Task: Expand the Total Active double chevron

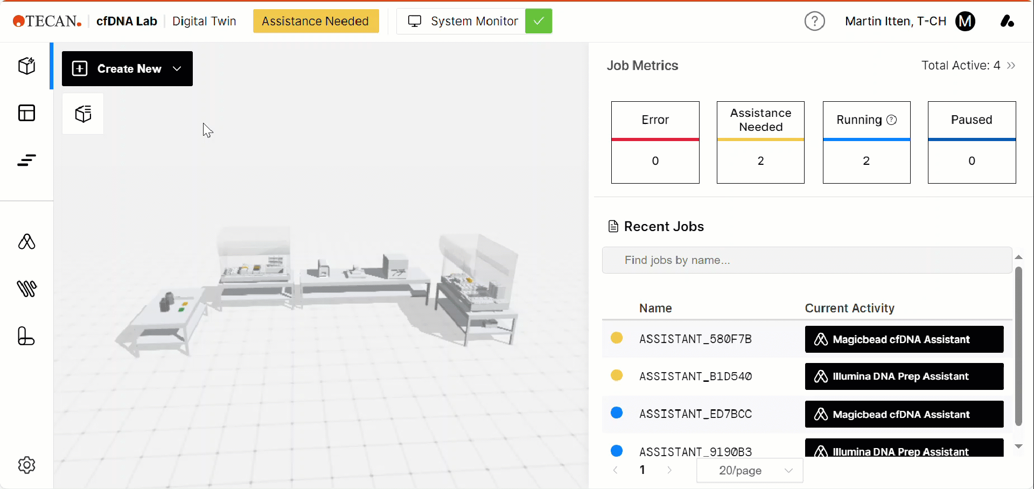Action: click(1011, 65)
